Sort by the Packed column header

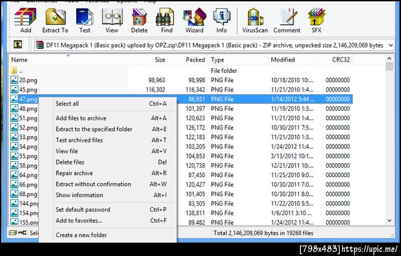(188, 59)
